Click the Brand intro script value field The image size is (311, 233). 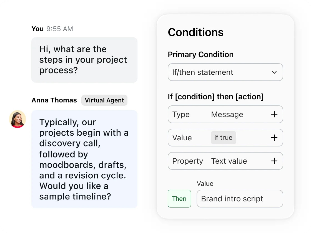point(240,199)
